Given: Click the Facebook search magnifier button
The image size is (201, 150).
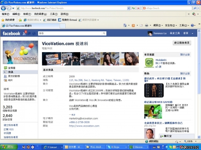Looking at the screenshot, I should (x=104, y=33).
